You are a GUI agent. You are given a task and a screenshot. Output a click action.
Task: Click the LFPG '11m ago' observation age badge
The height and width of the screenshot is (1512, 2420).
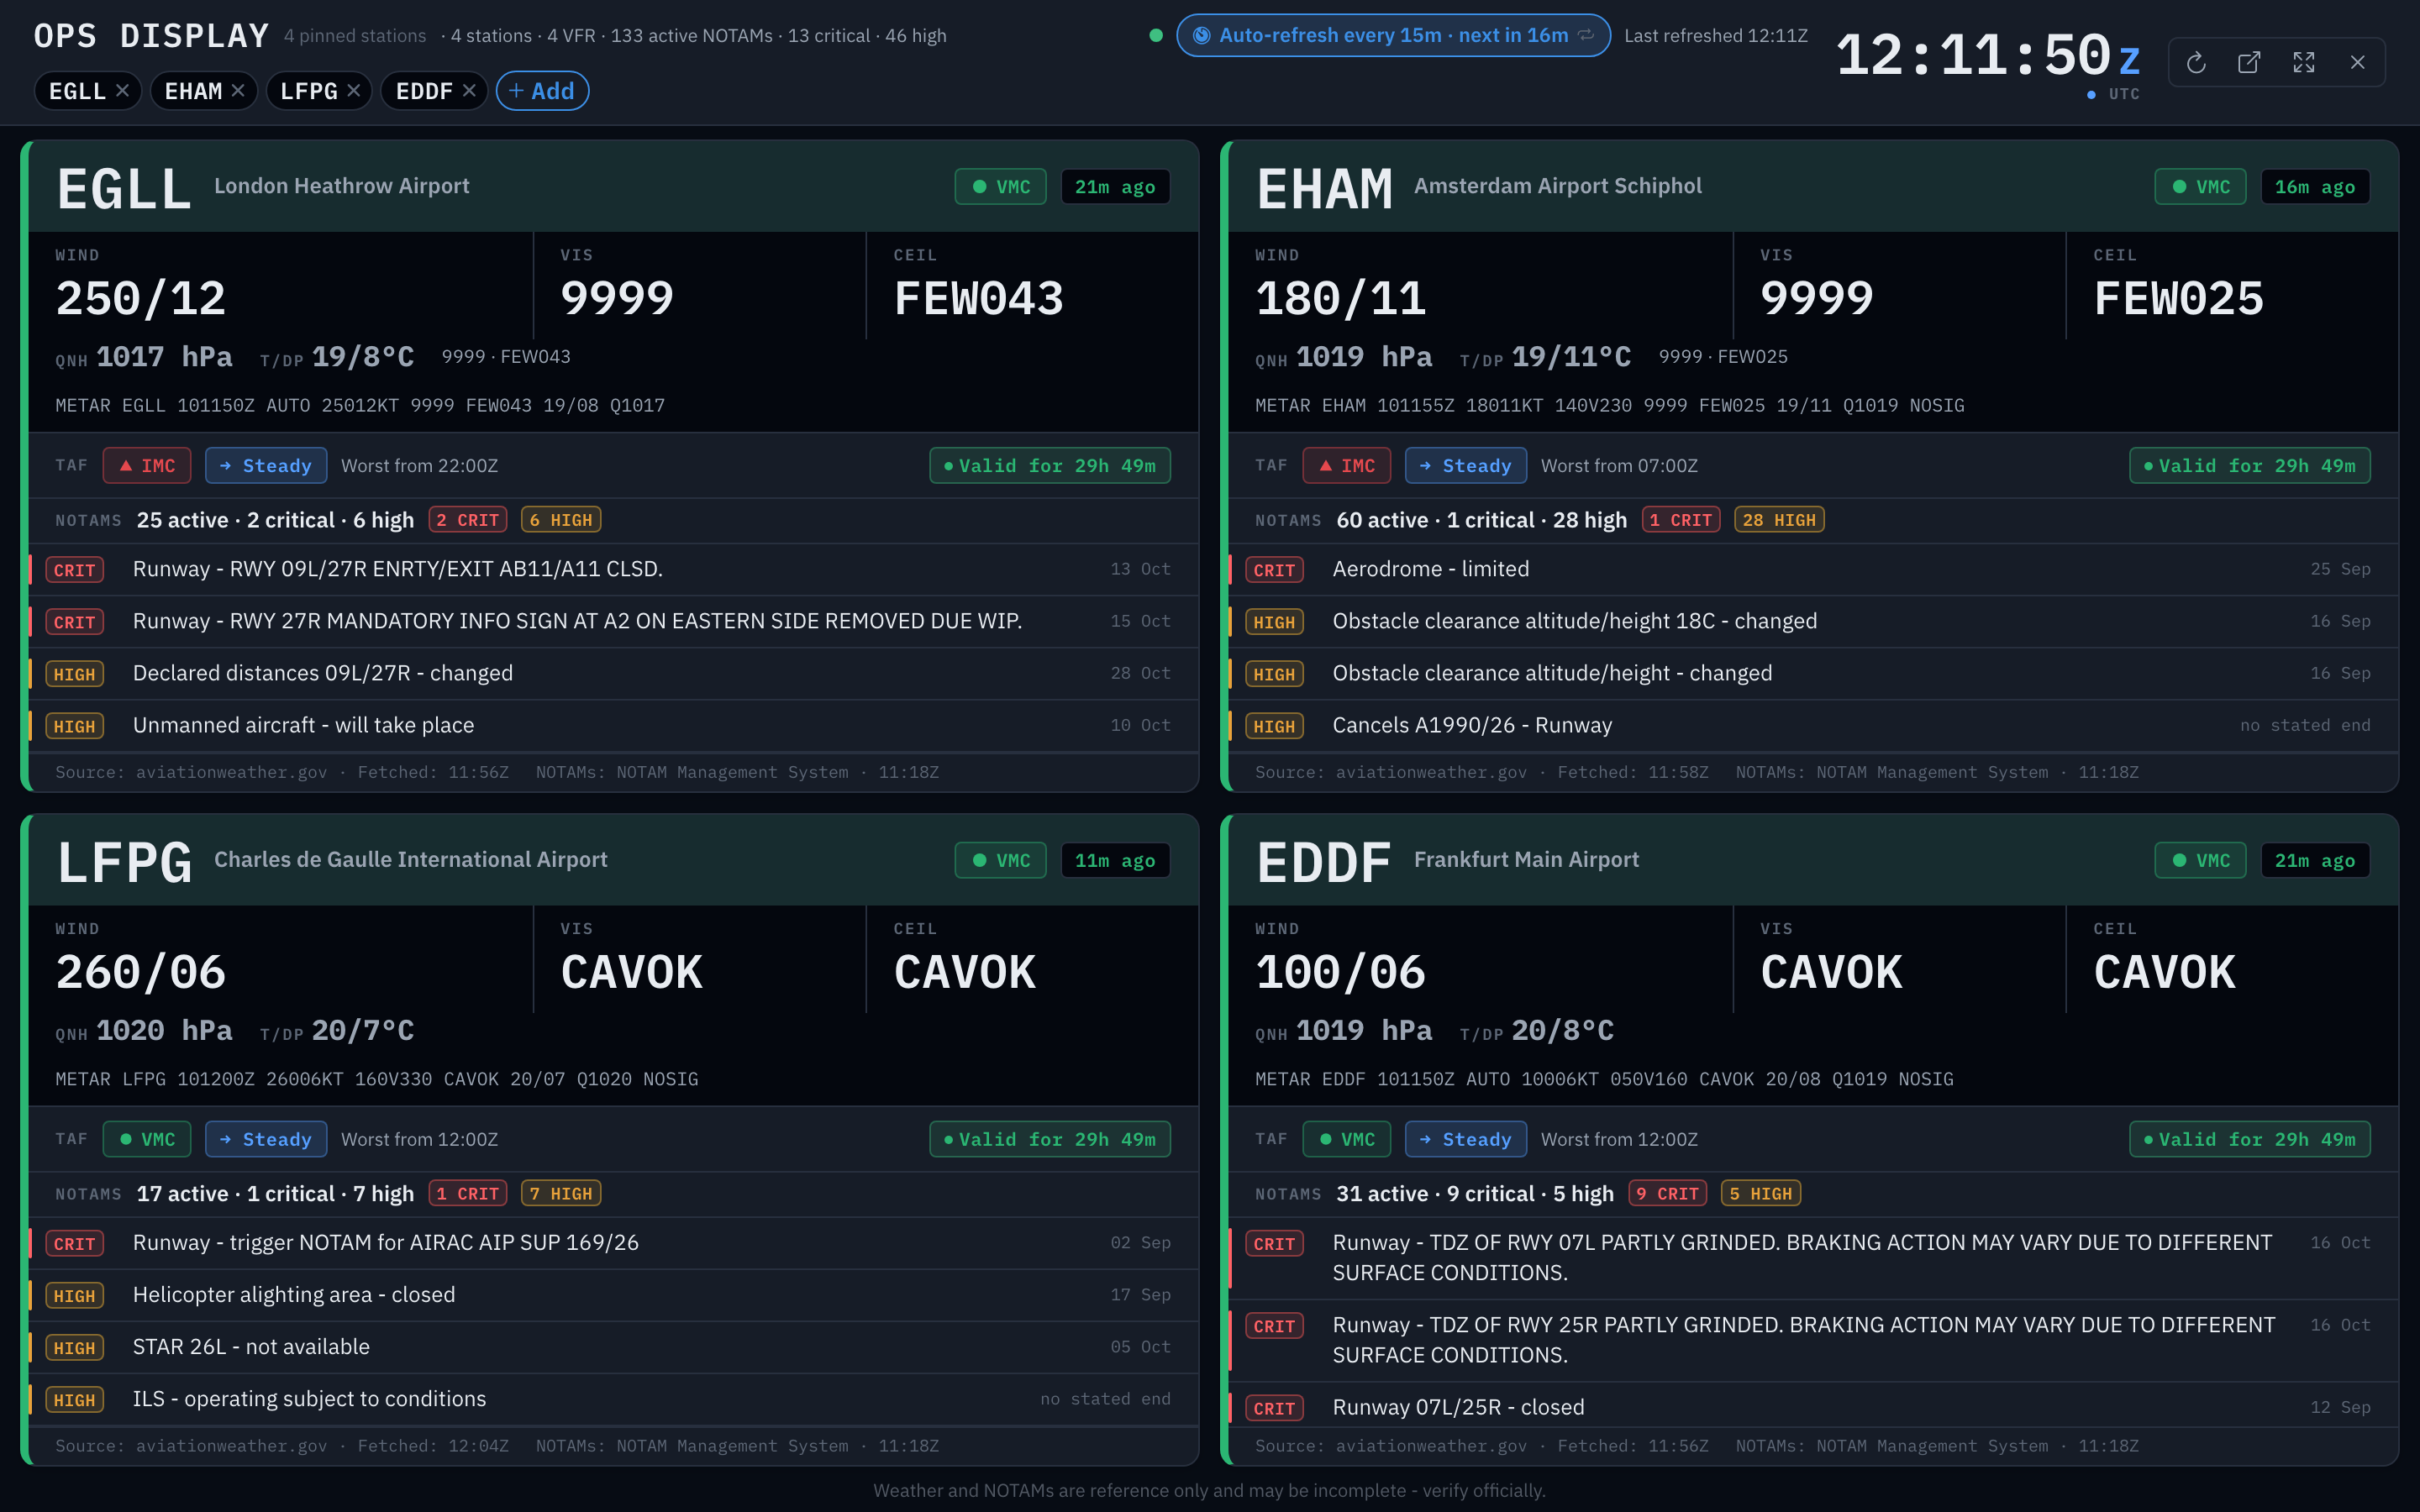click(1115, 861)
